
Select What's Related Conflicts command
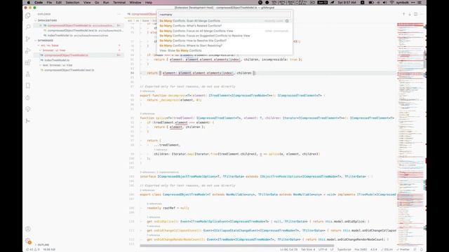coord(224,26)
